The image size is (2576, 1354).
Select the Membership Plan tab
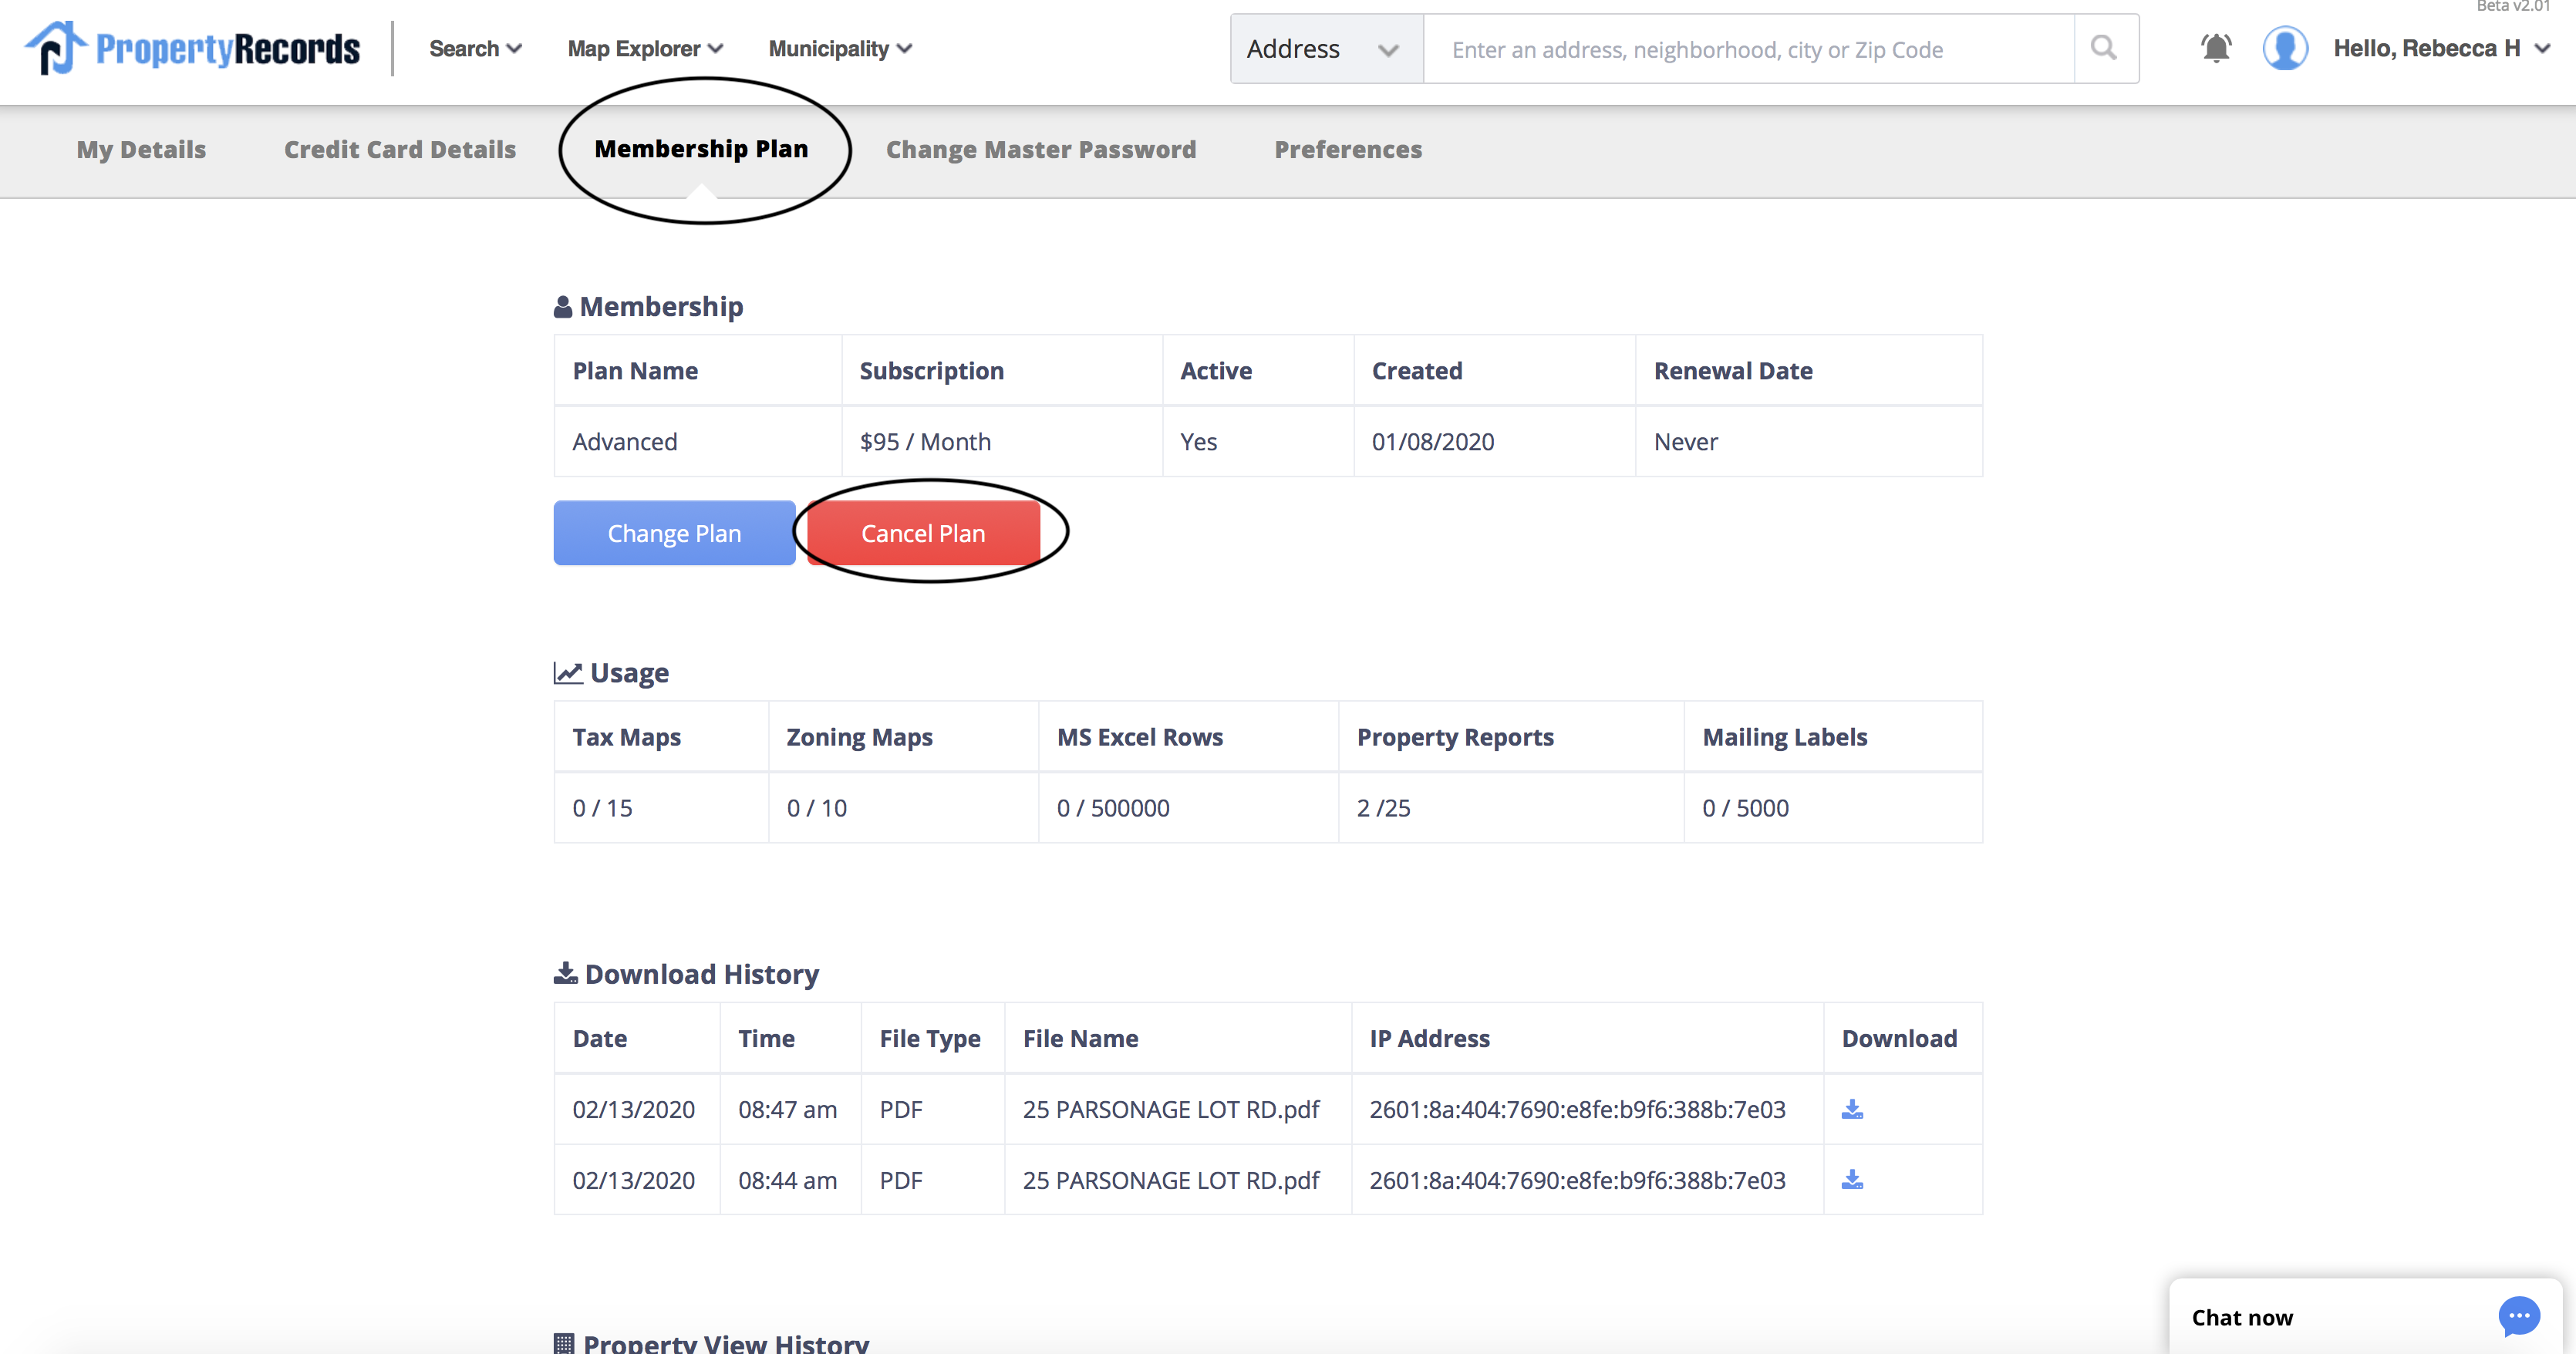[x=701, y=149]
